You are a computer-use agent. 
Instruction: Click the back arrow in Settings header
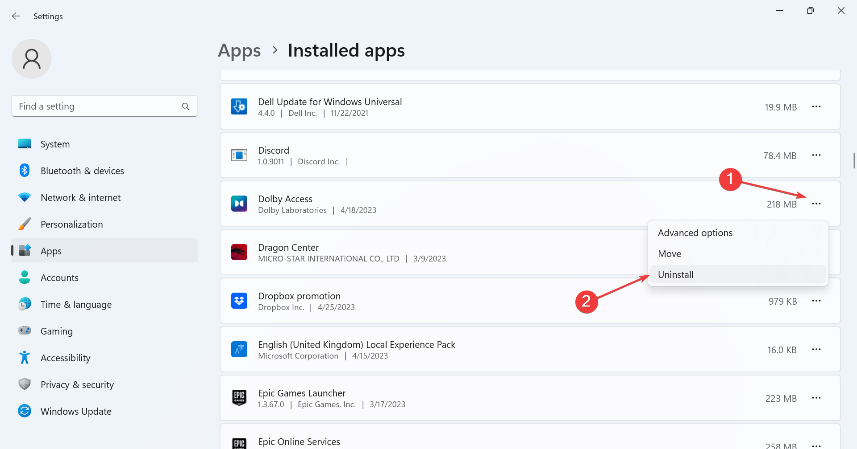tap(16, 16)
